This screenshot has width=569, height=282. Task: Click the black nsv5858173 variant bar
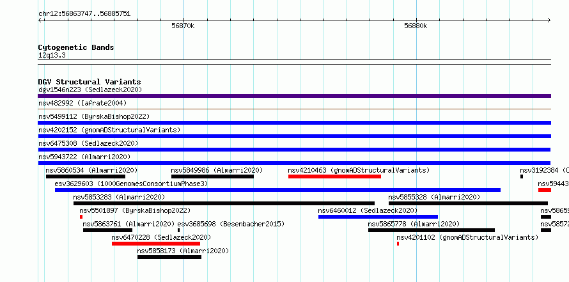[x=169, y=257]
